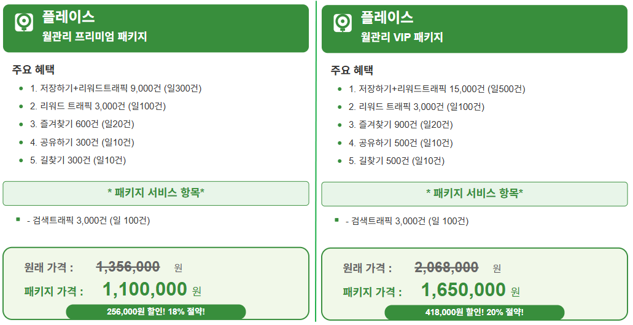633x325 pixels.
Task: Select the 즐겨찾기 600건 benefit line
Action: tap(82, 124)
